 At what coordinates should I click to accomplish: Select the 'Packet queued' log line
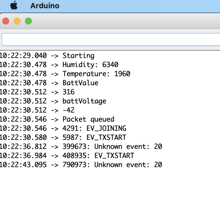tap(57, 119)
